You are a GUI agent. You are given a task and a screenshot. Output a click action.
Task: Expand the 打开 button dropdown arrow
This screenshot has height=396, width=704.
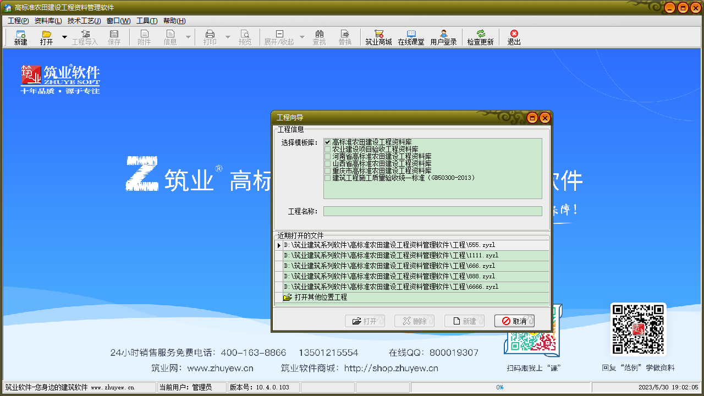(65, 37)
